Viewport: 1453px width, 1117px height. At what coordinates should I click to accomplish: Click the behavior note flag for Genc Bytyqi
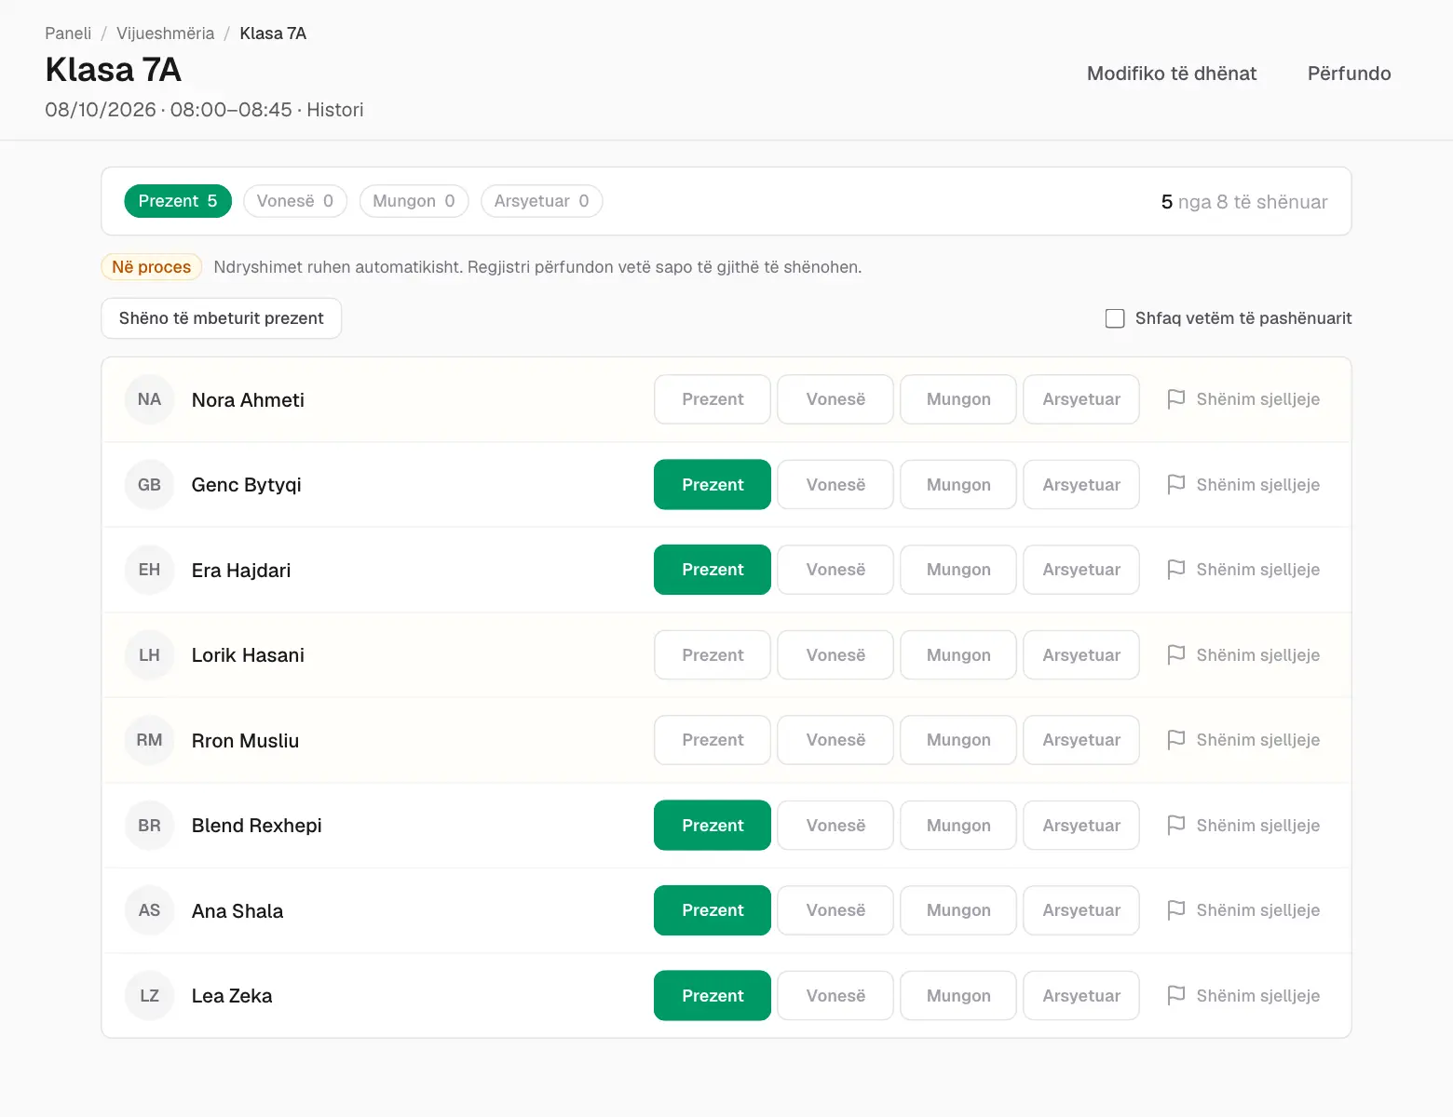click(x=1175, y=485)
